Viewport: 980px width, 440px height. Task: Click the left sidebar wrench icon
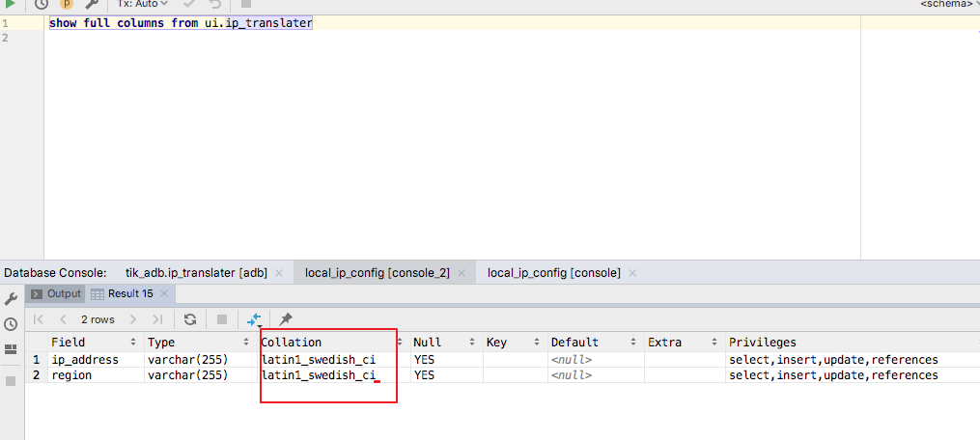click(x=11, y=299)
